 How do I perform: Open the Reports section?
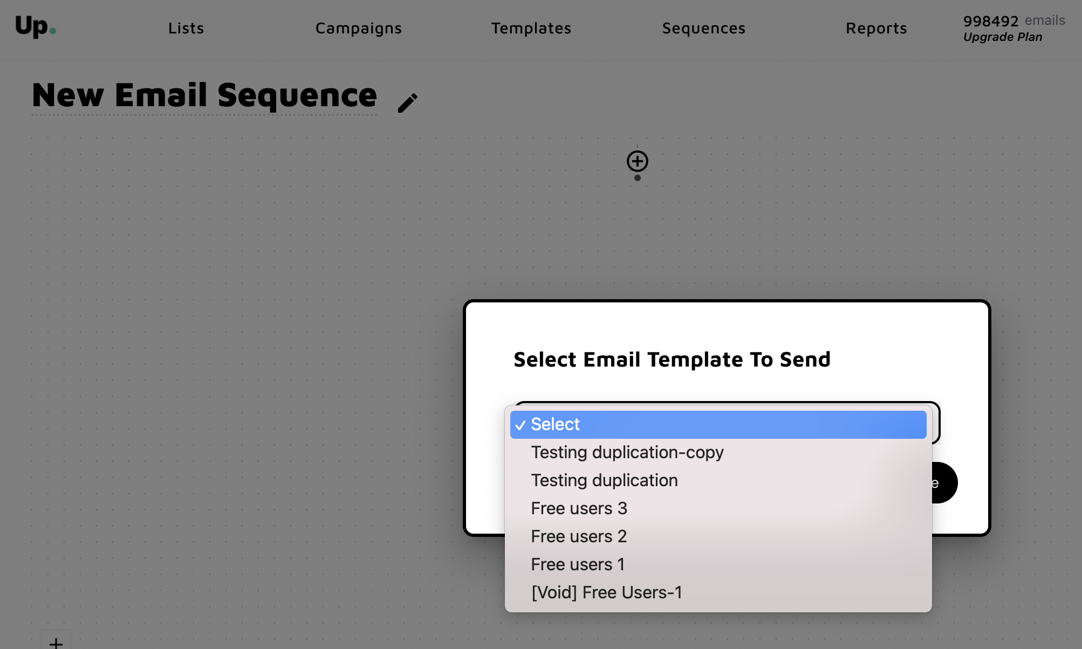876,28
